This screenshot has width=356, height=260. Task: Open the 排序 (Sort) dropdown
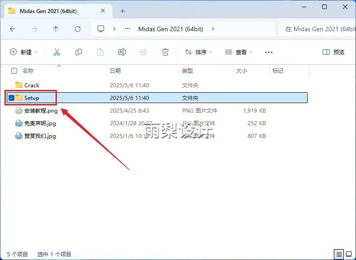[198, 52]
